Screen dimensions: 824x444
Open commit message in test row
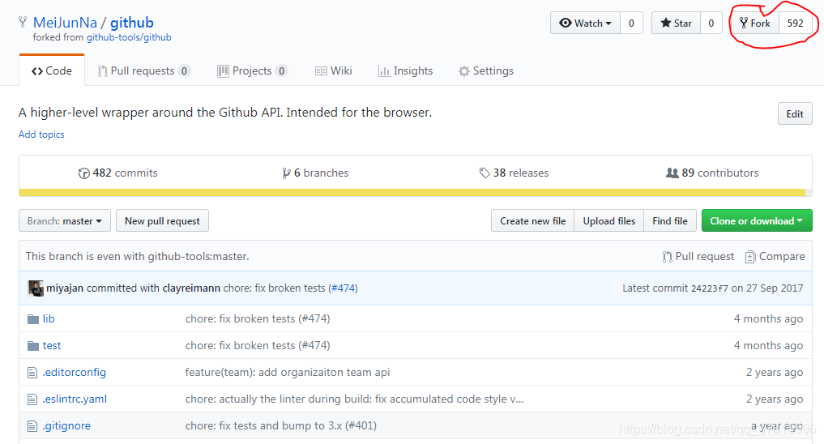[x=258, y=346]
